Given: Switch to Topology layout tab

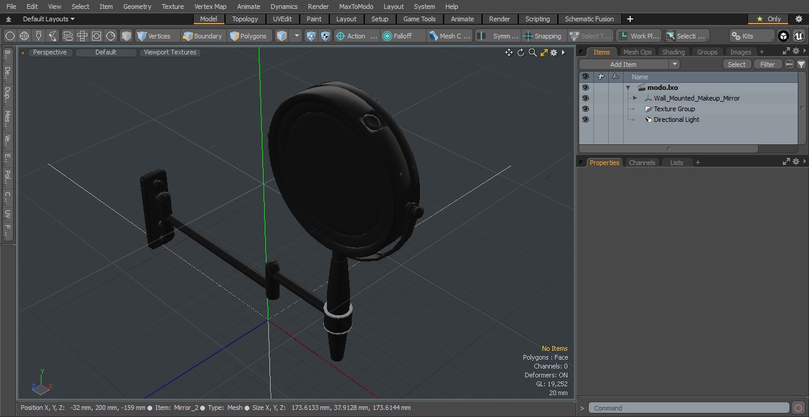Looking at the screenshot, I should click(245, 19).
